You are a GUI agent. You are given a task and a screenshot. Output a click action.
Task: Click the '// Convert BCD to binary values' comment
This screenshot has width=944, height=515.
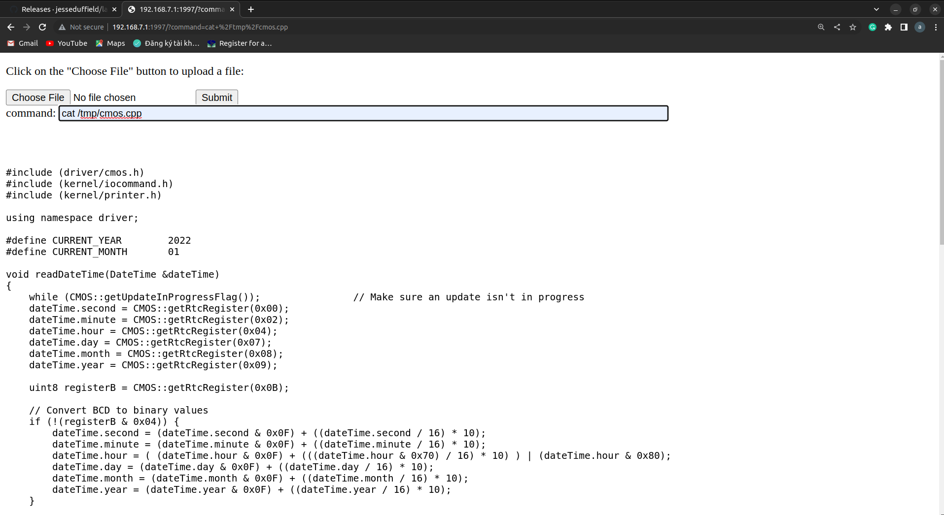click(x=119, y=410)
